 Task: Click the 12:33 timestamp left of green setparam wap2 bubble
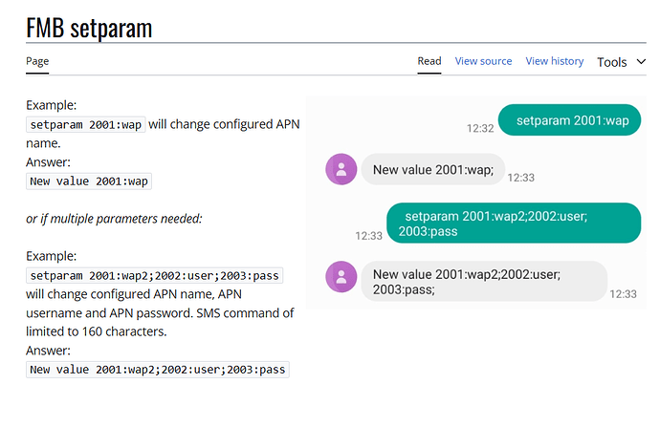[368, 236]
